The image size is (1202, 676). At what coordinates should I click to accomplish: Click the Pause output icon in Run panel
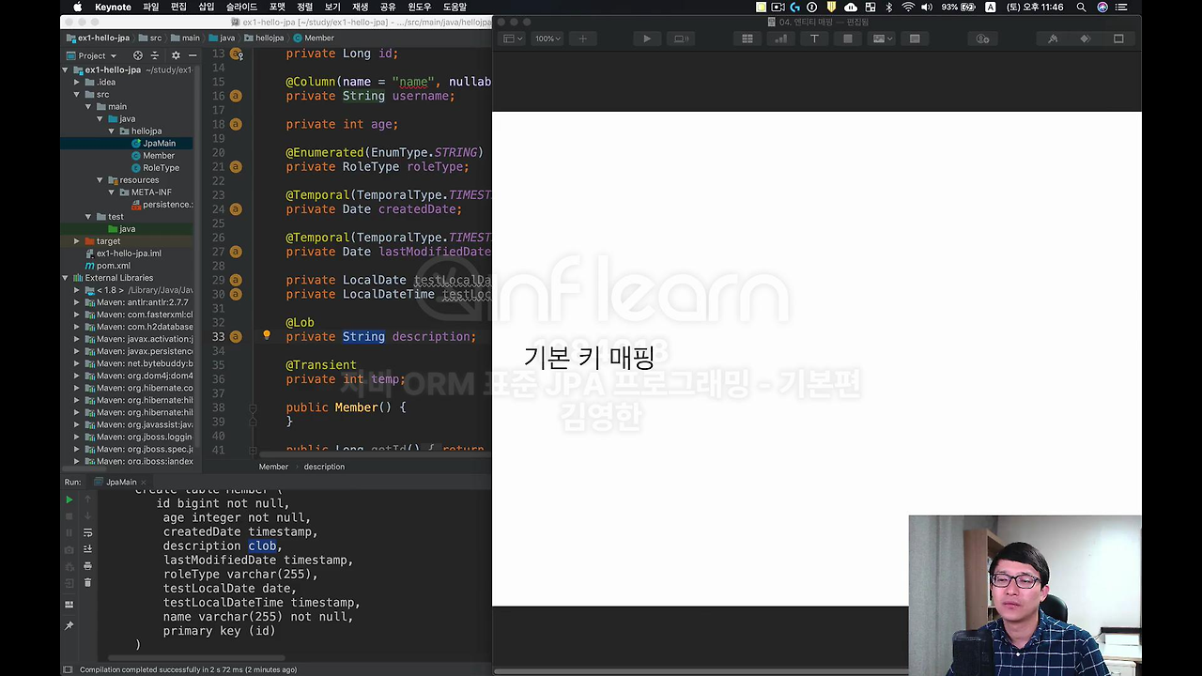69,533
